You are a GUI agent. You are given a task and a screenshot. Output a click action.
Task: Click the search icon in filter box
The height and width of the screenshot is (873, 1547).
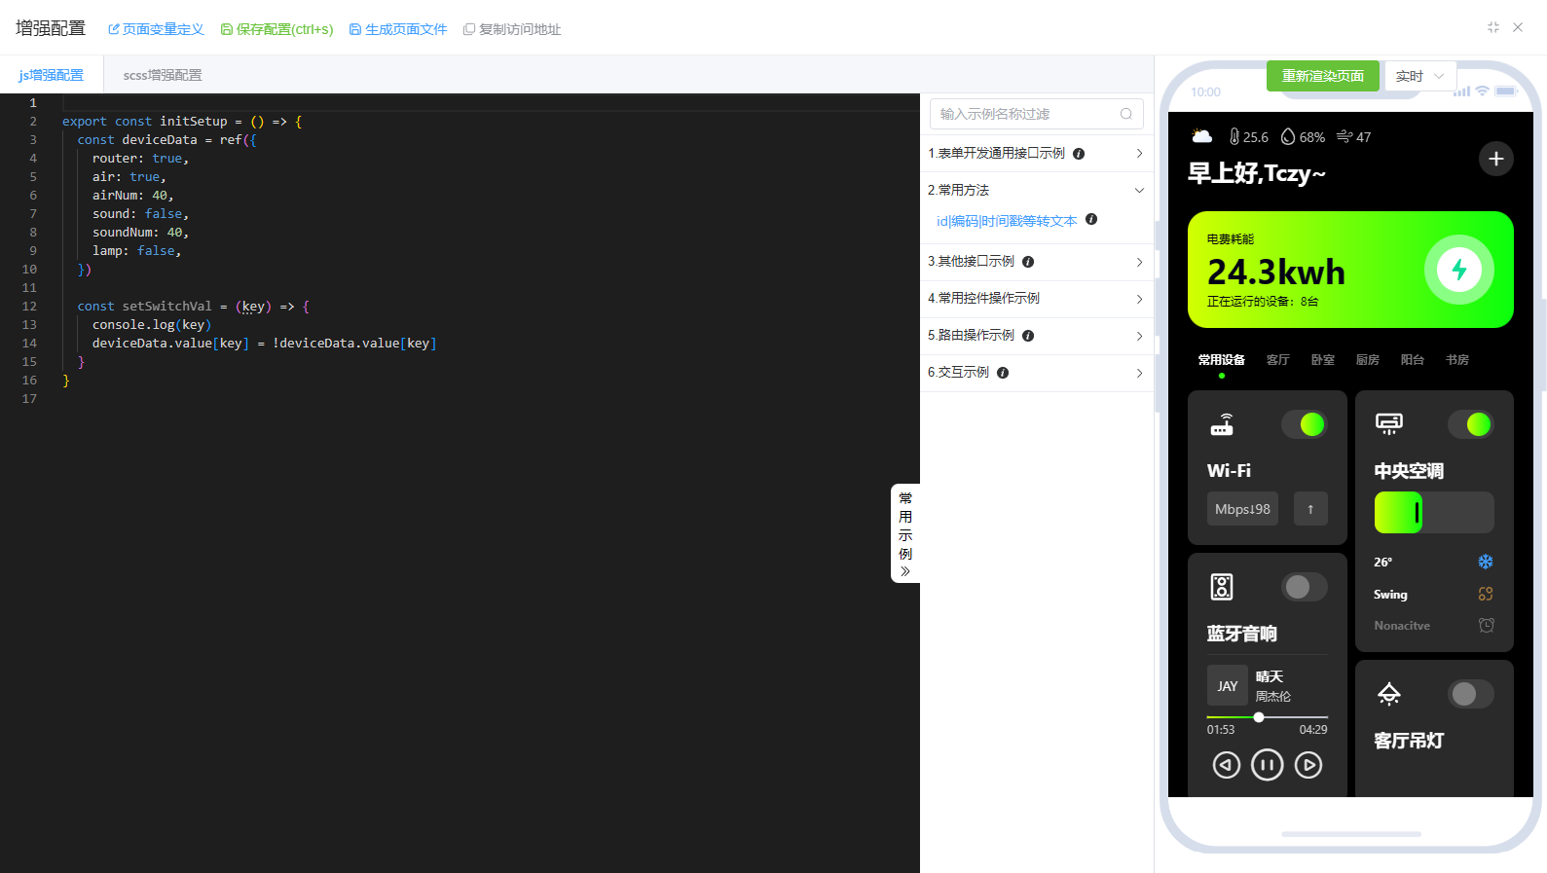pyautogui.click(x=1125, y=114)
